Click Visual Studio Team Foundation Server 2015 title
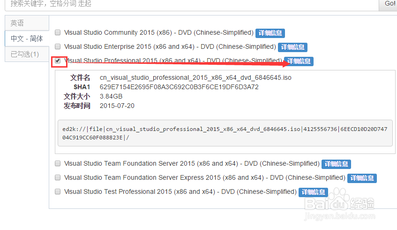 pyautogui.click(x=192, y=163)
